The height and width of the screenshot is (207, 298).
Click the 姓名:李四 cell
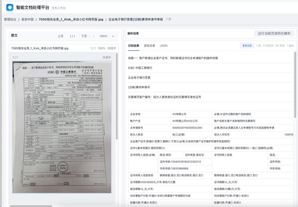pyautogui.click(x=171, y=155)
